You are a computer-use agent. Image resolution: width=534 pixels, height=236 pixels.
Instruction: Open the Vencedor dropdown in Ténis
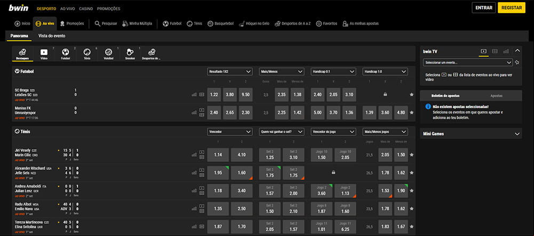230,132
